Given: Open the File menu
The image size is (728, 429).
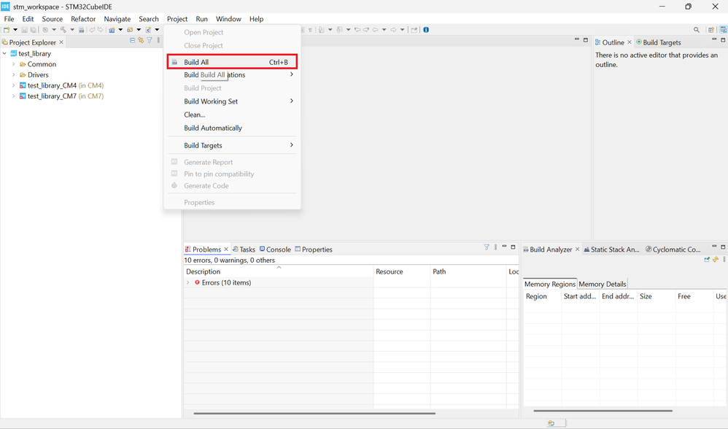Looking at the screenshot, I should coord(9,19).
